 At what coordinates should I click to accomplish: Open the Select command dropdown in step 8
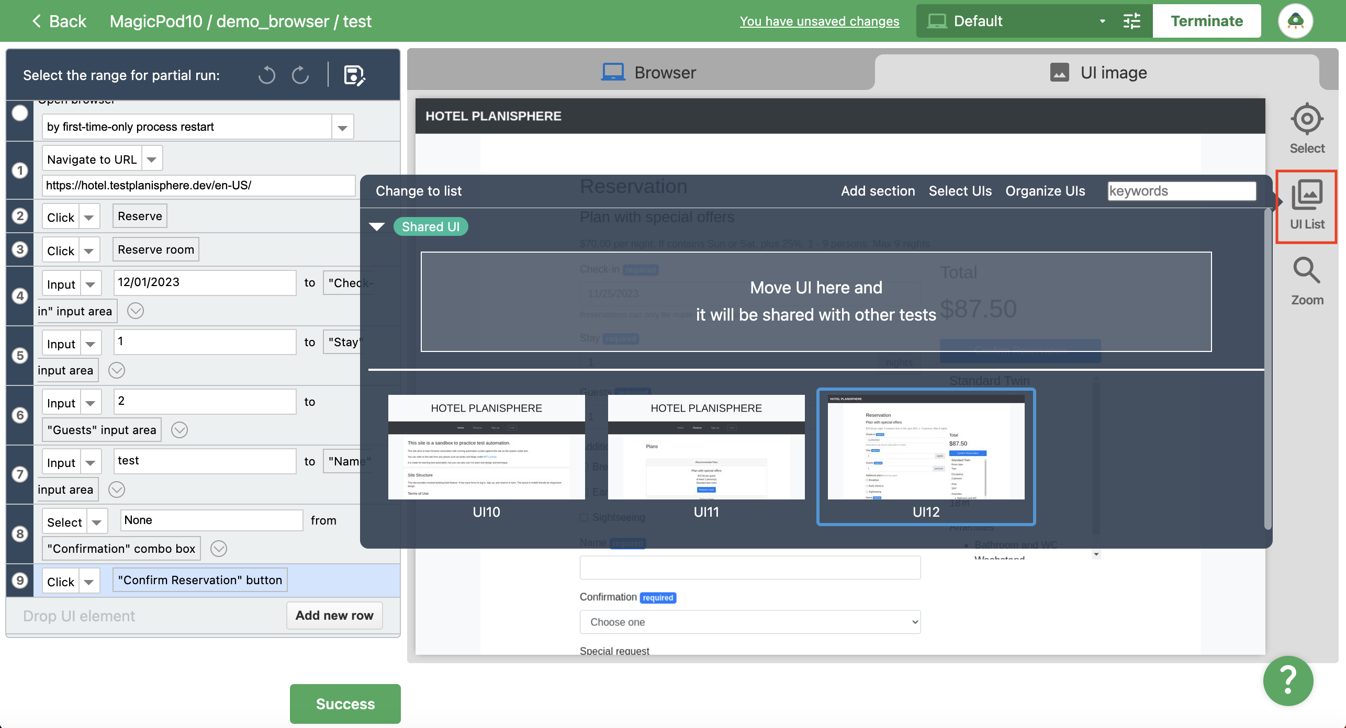point(96,522)
